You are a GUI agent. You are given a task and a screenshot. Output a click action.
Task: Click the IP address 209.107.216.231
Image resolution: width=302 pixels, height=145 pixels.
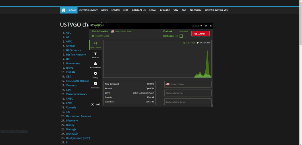tap(102, 36)
